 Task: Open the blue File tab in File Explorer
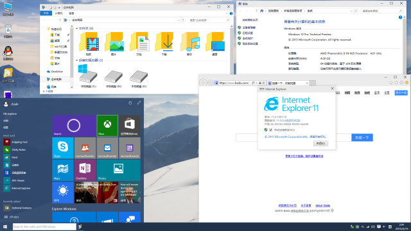click(x=46, y=13)
